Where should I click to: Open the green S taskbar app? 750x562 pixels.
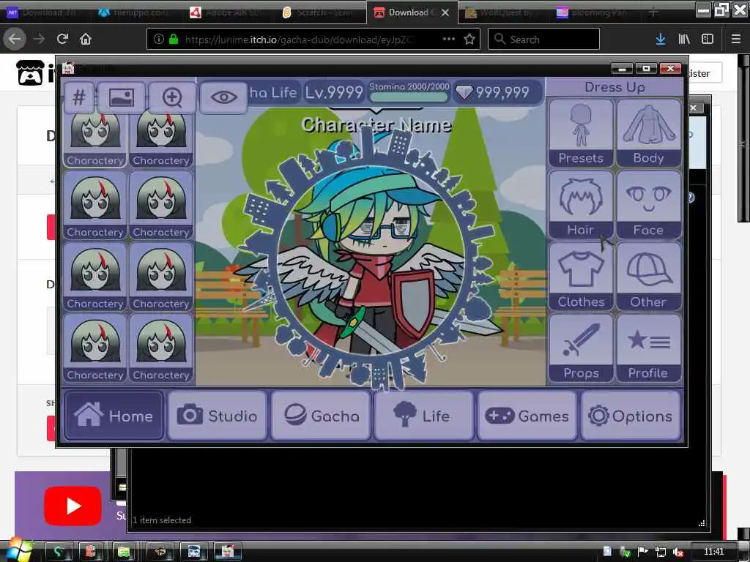59,552
